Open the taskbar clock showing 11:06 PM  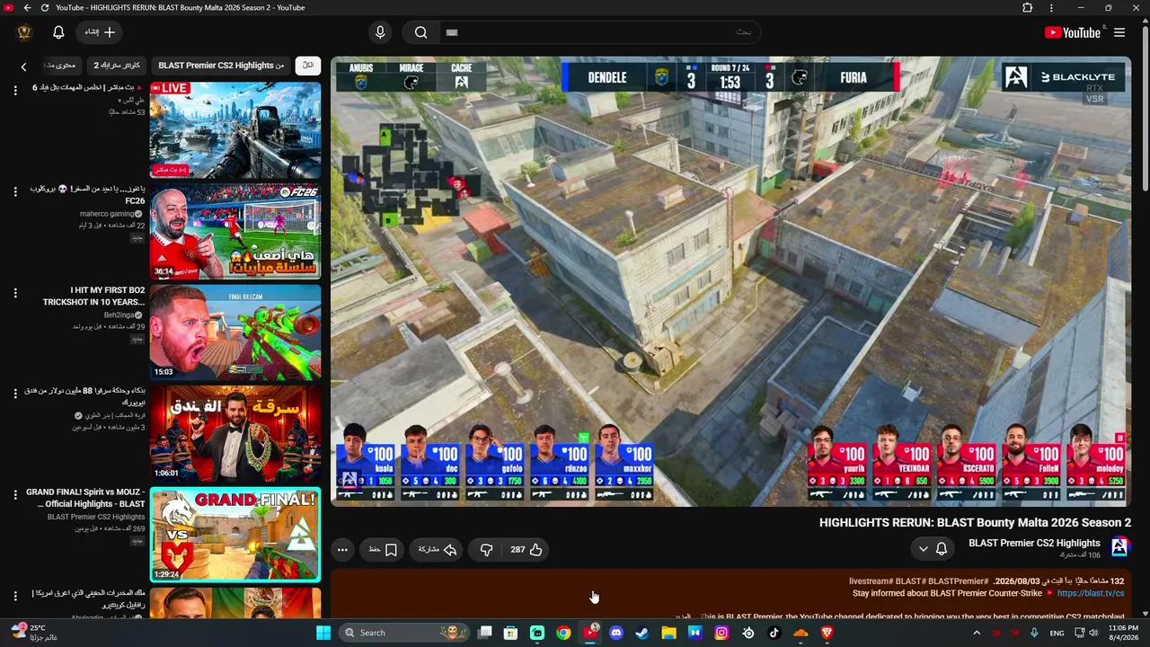1123,633
